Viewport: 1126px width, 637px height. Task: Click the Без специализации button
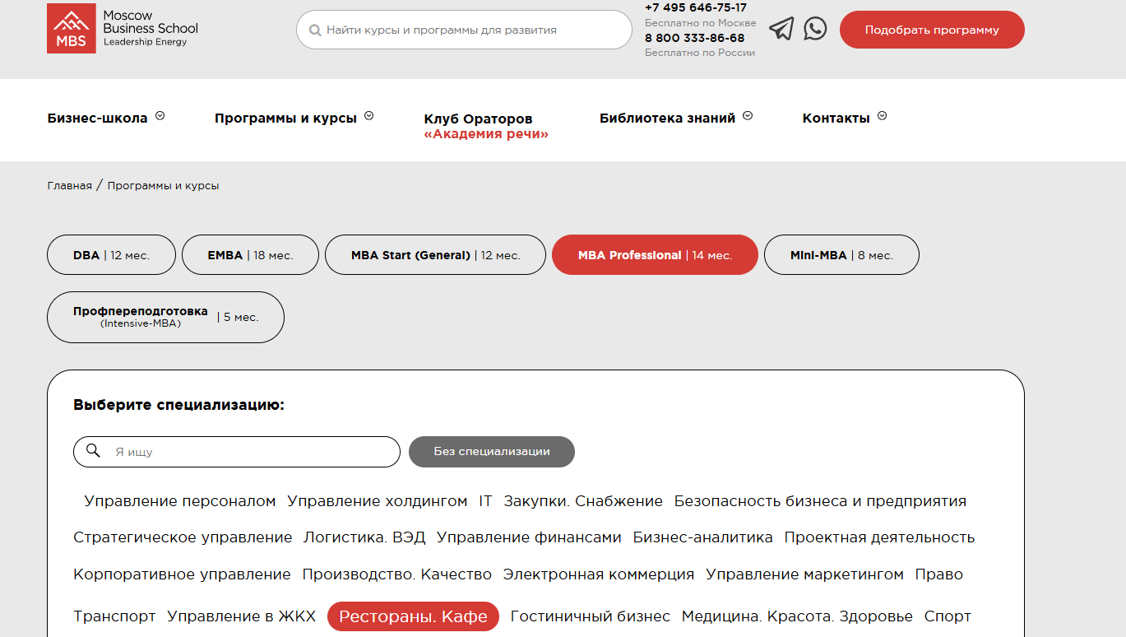click(491, 451)
